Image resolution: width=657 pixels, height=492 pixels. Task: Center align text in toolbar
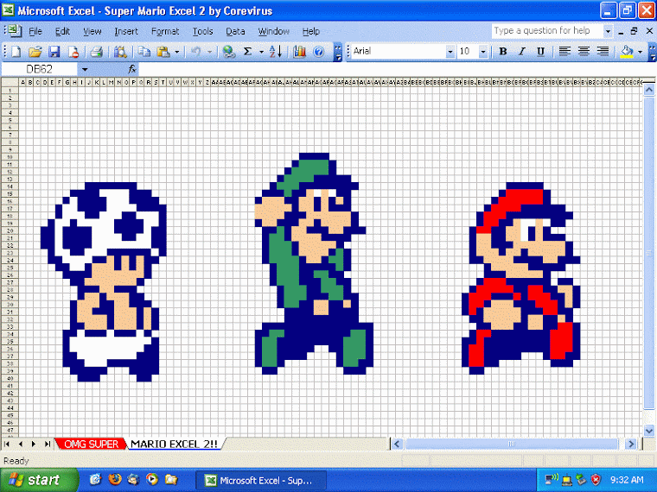click(x=584, y=52)
